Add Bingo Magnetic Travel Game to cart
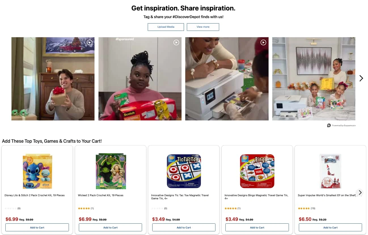The width and height of the screenshot is (368, 235). (257, 227)
